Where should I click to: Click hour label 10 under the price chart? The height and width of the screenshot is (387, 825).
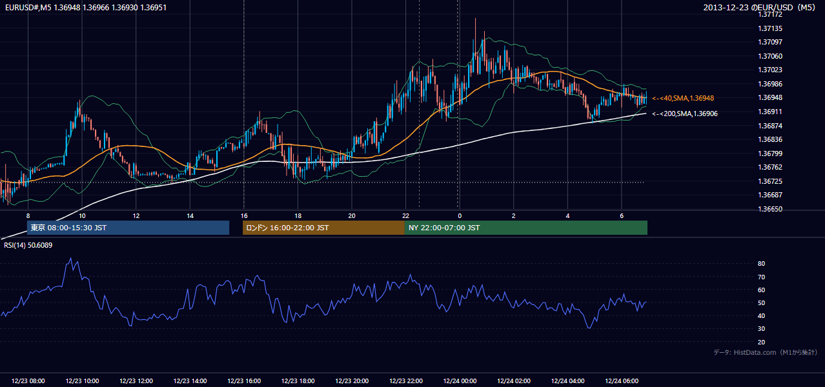point(82,215)
